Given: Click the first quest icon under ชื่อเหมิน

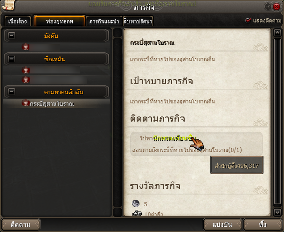Looking at the screenshot, I should (x=26, y=70).
